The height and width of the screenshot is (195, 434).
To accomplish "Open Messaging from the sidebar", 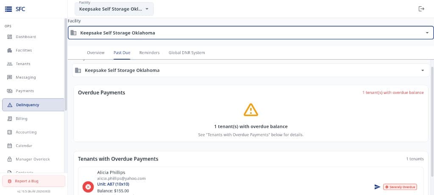I will pyautogui.click(x=33, y=77).
